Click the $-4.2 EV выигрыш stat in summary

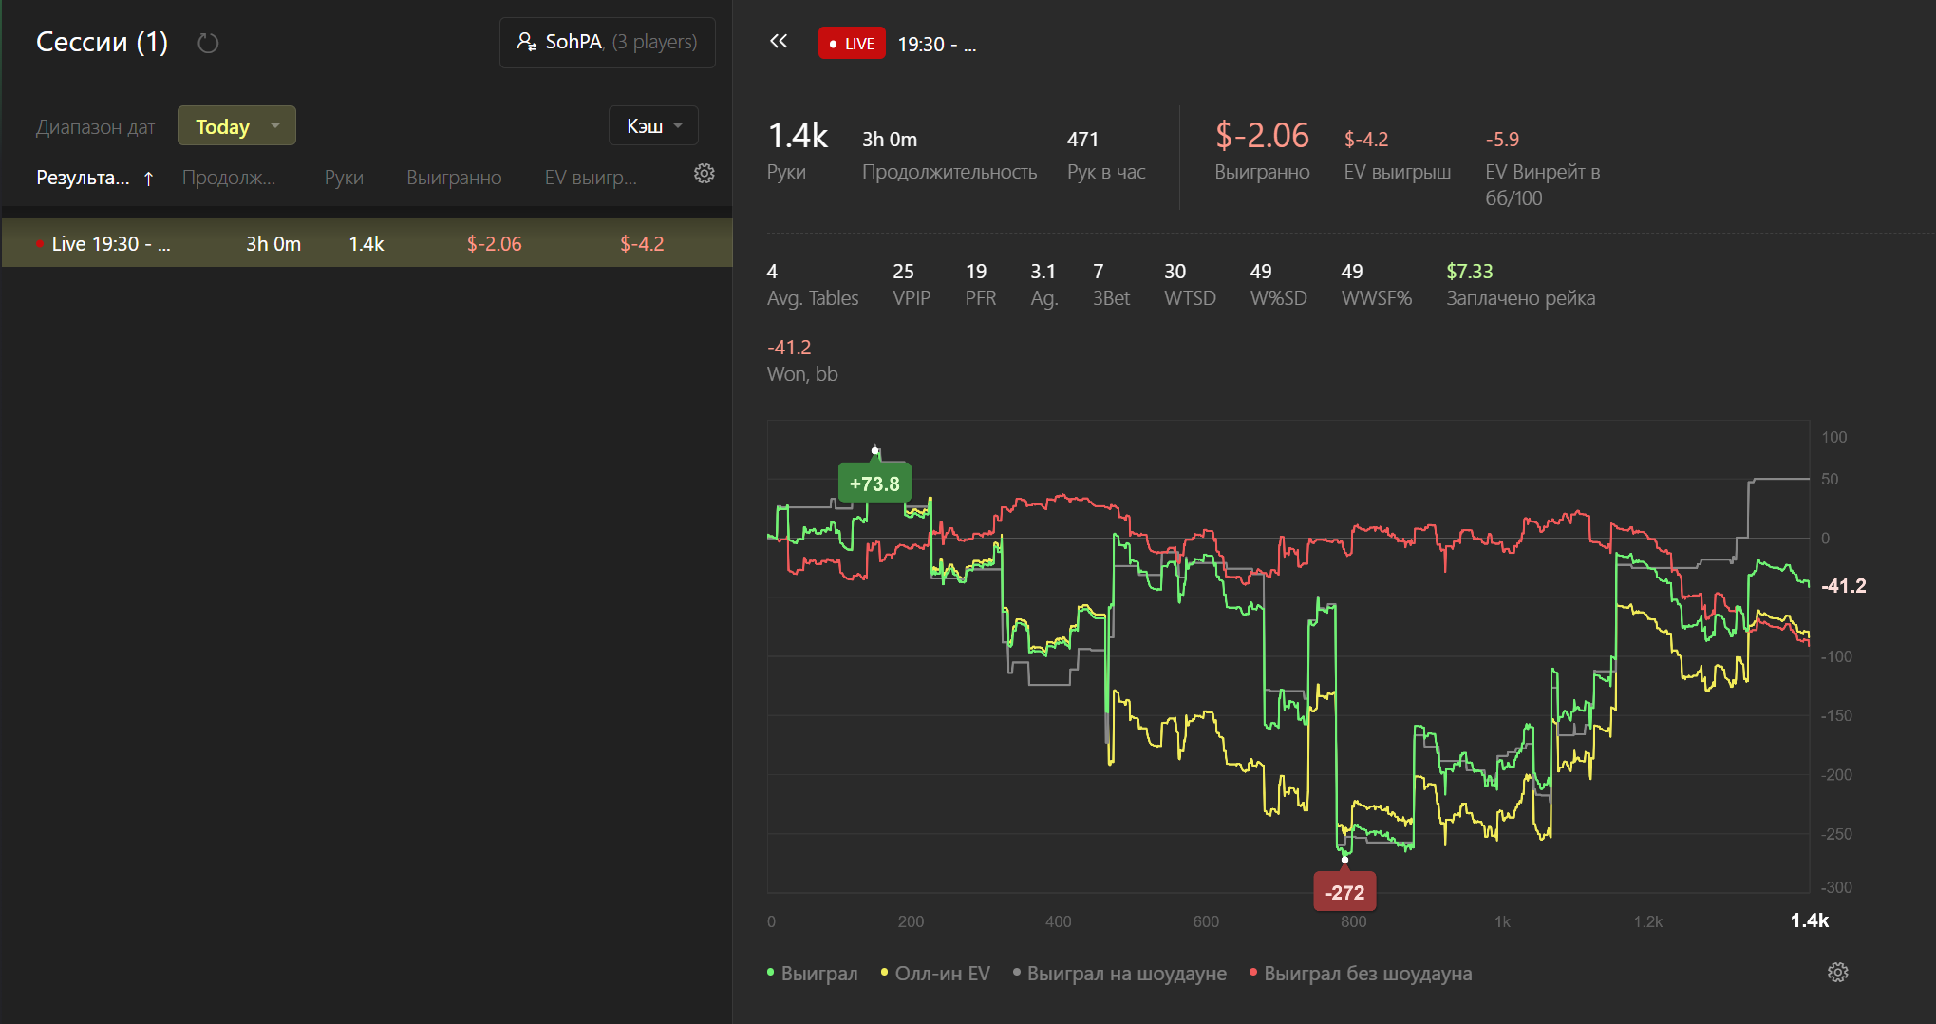tap(1397, 155)
